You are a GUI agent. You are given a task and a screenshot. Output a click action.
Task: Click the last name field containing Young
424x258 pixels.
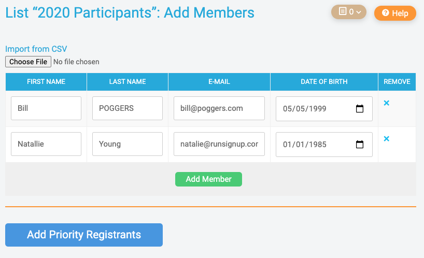[x=128, y=144]
